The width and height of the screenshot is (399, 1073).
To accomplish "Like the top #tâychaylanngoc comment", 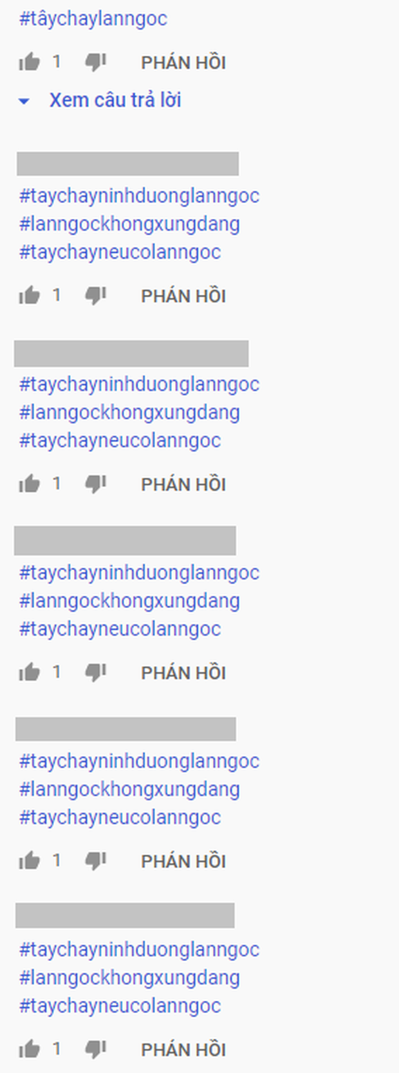I will (x=29, y=62).
